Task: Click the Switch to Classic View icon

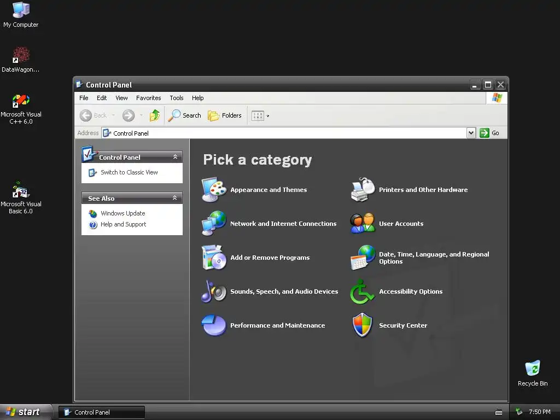Action: point(92,172)
